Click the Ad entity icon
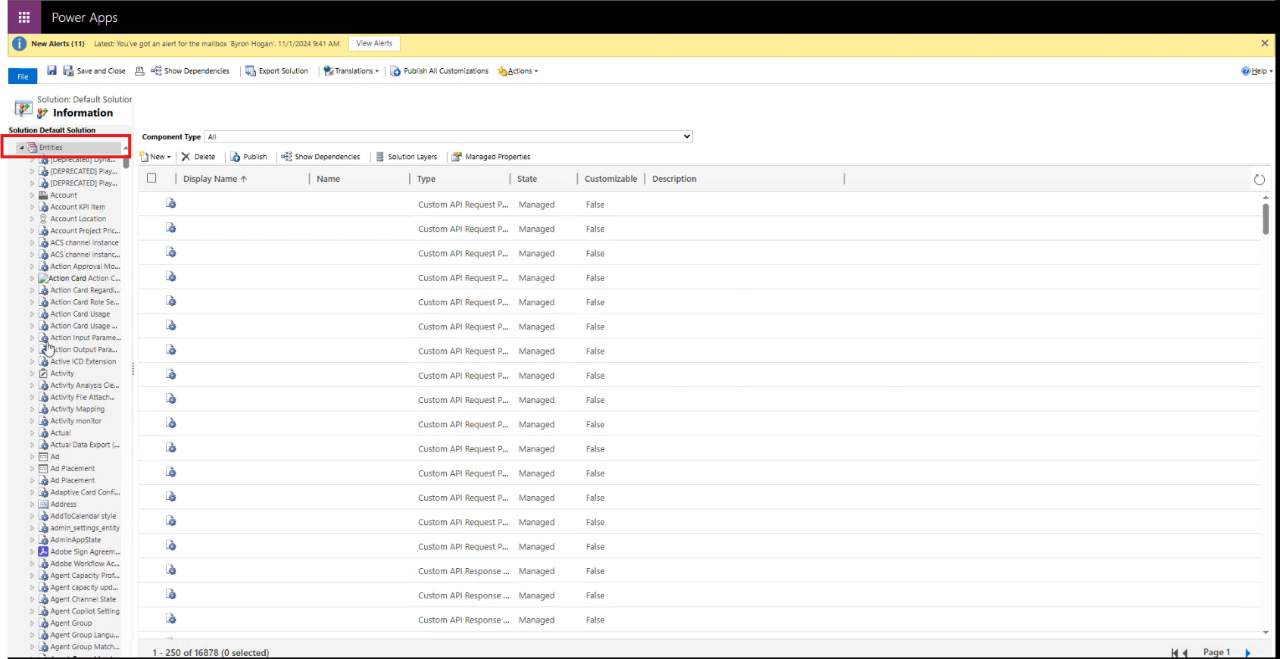 pos(43,457)
